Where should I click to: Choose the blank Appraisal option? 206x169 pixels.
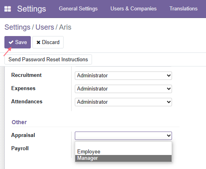pos(123,145)
